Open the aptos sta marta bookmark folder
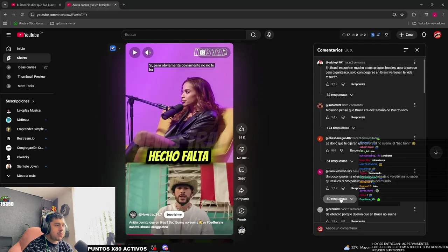This screenshot has width=448, height=252. pyautogui.click(x=63, y=23)
